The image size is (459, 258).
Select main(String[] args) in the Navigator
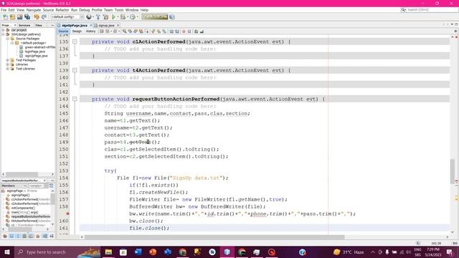pos(25,212)
